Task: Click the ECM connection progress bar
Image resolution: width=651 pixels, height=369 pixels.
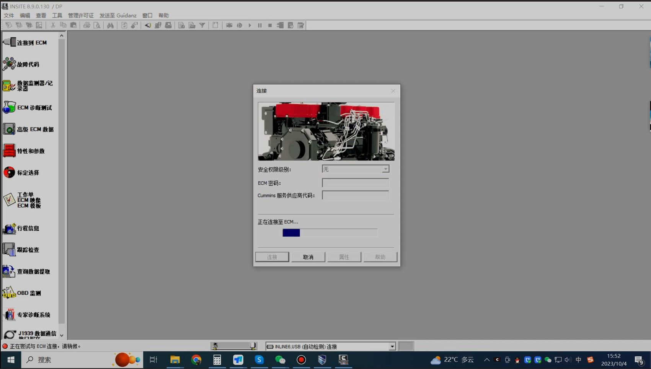Action: [x=330, y=233]
